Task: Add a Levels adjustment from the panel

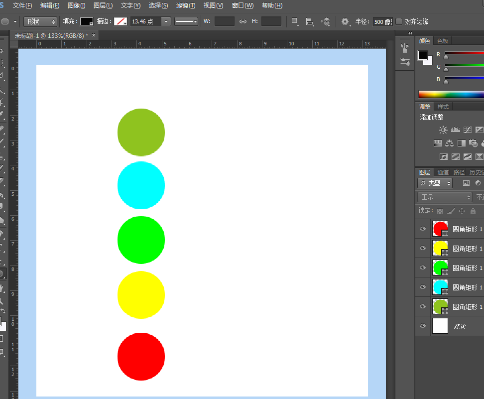Action: click(x=455, y=130)
